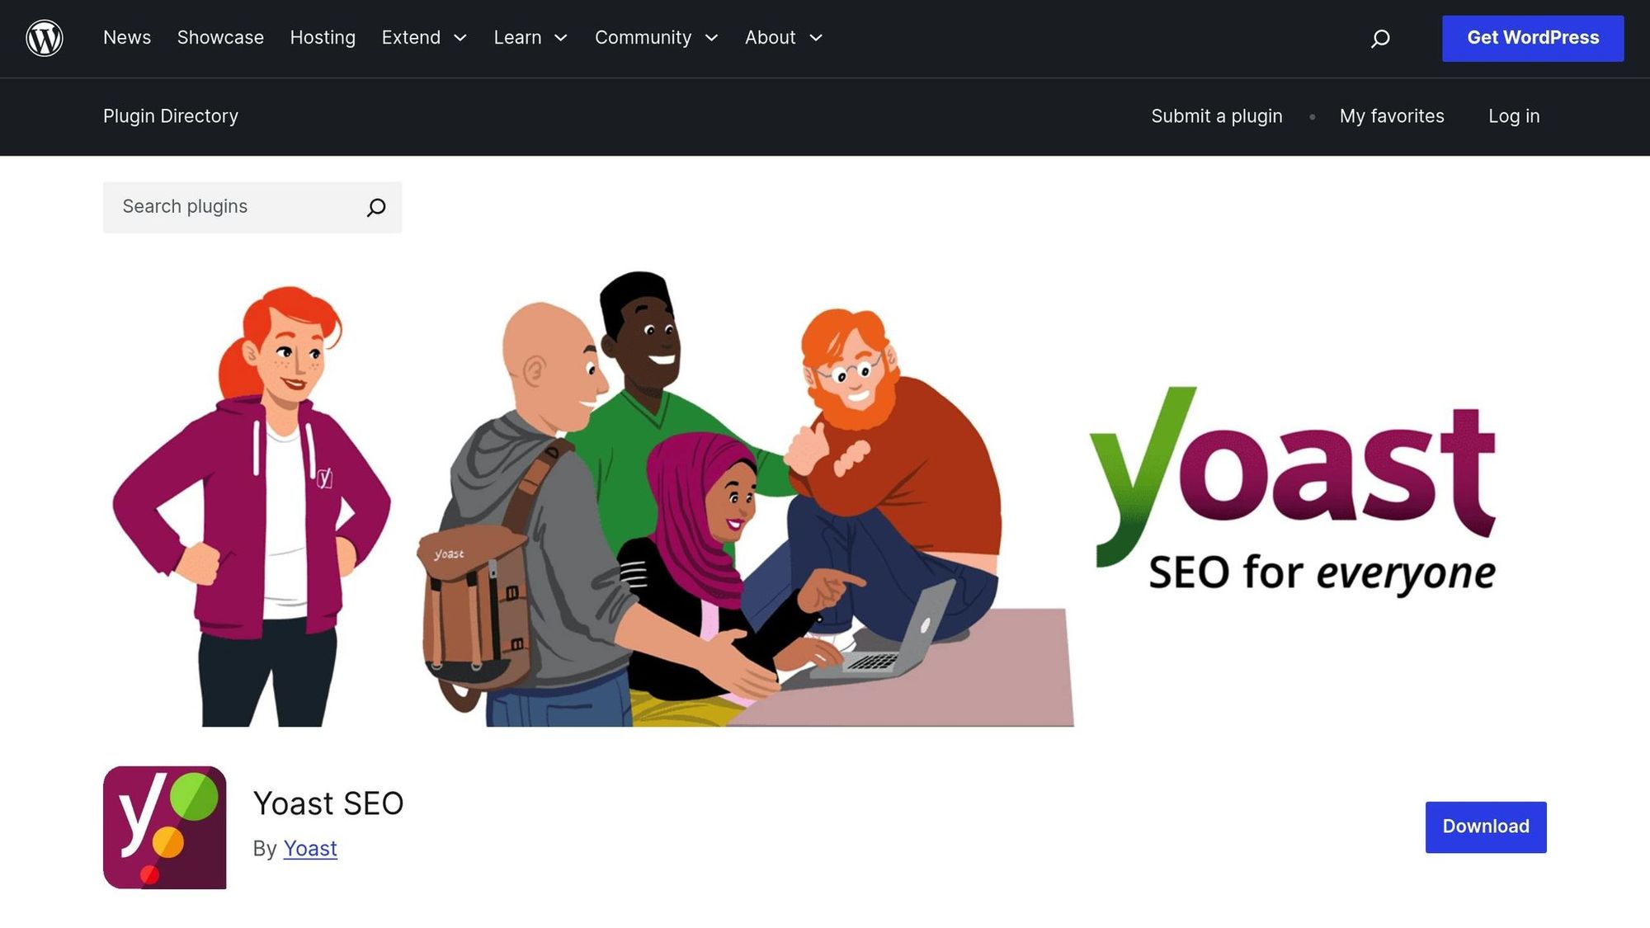
Task: Focus the Search plugins input field
Action: coord(235,207)
